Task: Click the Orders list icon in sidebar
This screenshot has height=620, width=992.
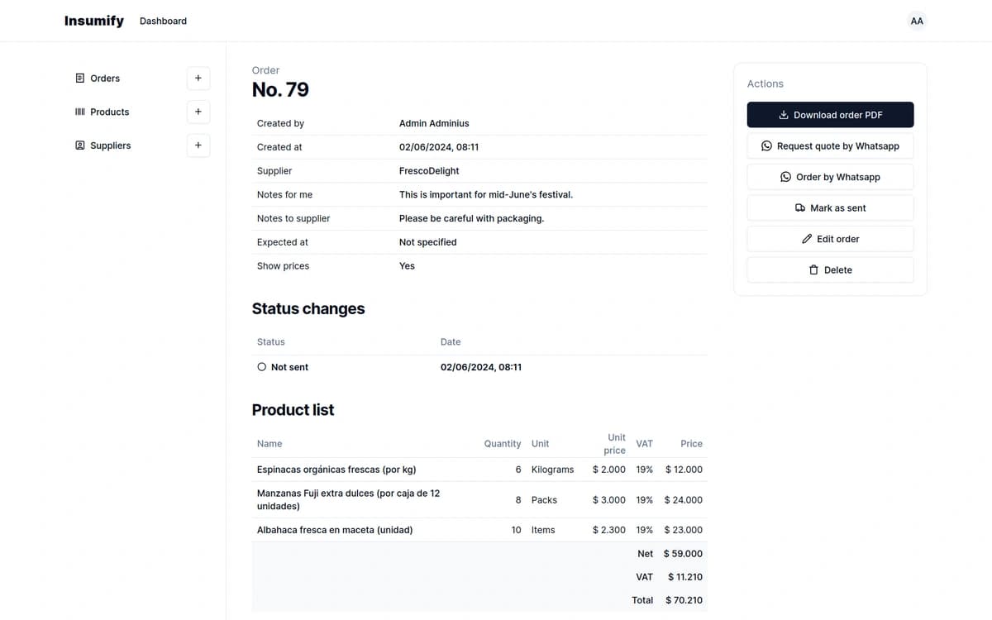Action: click(x=80, y=79)
